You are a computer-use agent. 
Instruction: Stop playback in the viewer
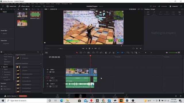click(x=89, y=48)
